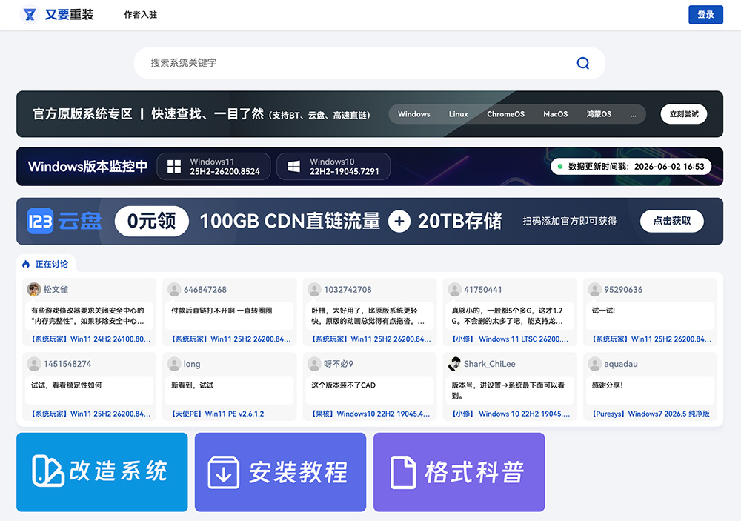The height and width of the screenshot is (521, 741).
Task: Open link 【Puresys】Windows7 2026.5 纯净版
Action: [x=651, y=414]
